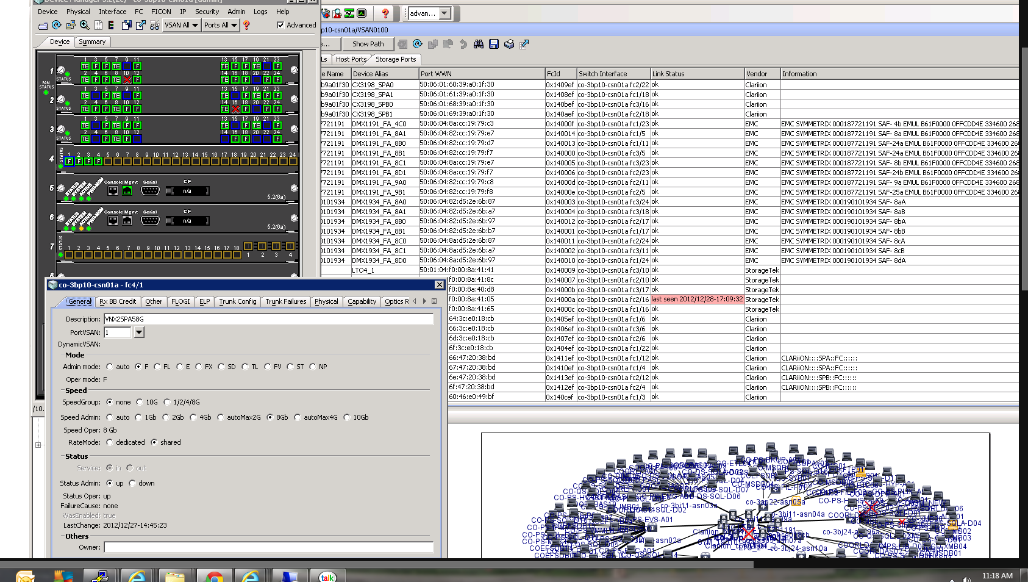Click the red question-mark Help icon in Fabric Manager
Viewport: 1028px width, 582px height.
click(385, 13)
